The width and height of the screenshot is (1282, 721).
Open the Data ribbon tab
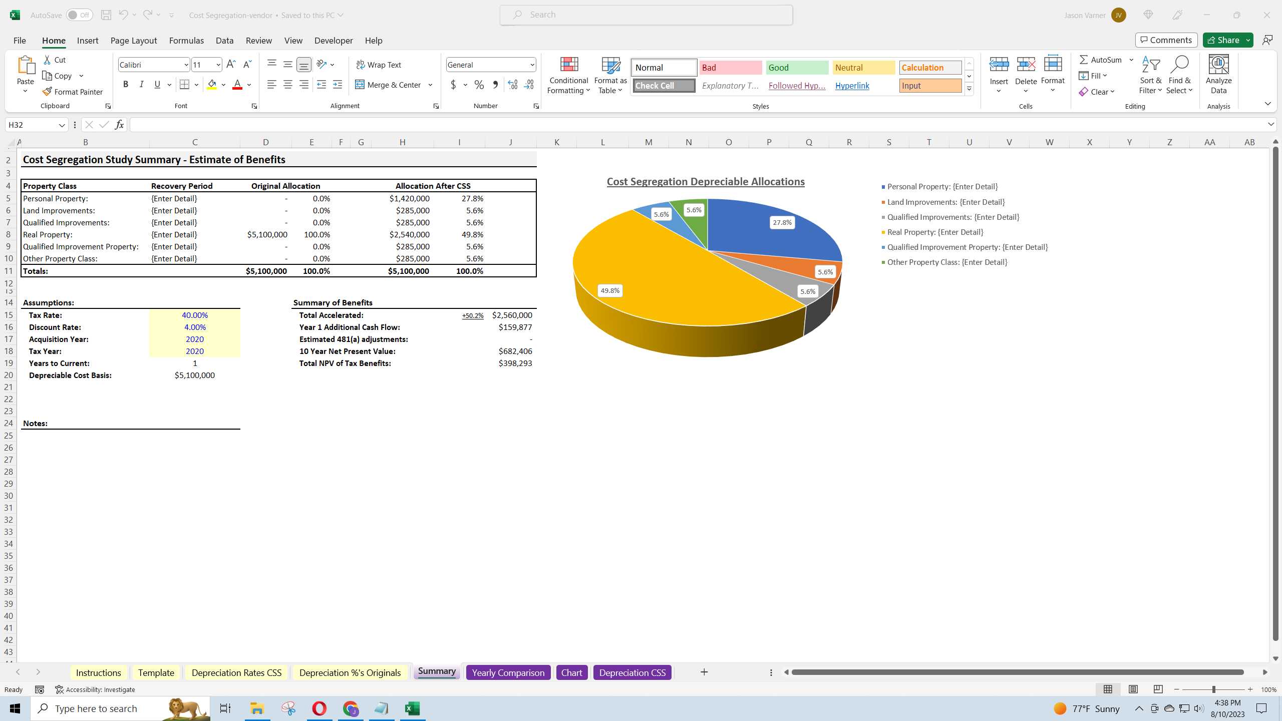(x=224, y=41)
